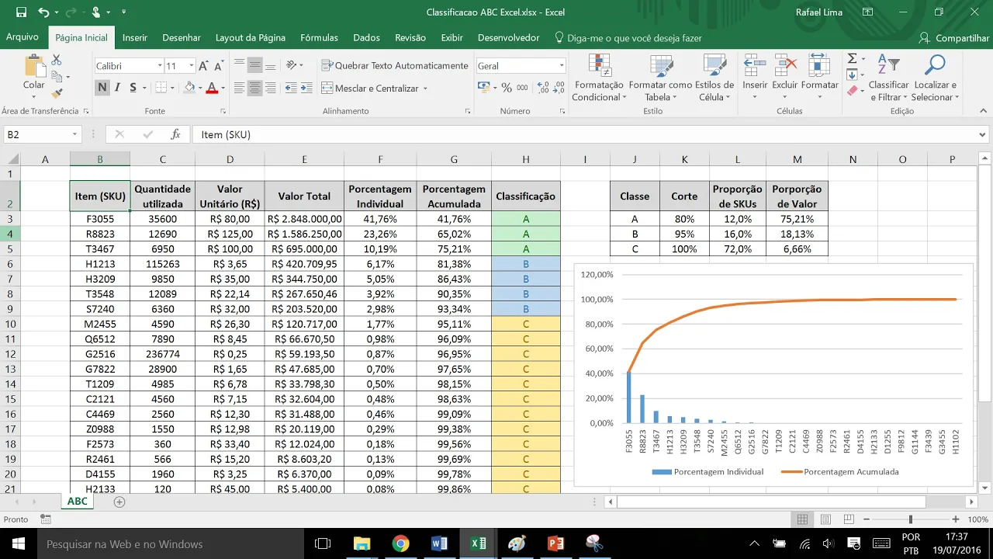Expand the Name Box dropdown arrow
The width and height of the screenshot is (993, 559).
click(74, 134)
